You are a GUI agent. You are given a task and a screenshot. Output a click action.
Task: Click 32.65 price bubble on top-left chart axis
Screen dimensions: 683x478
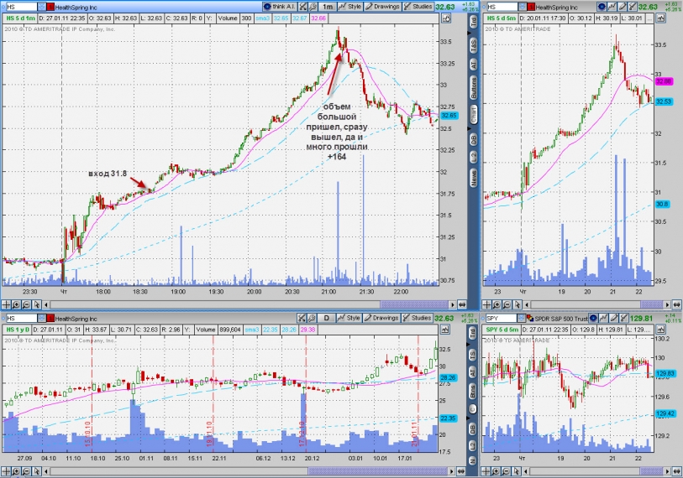(449, 116)
